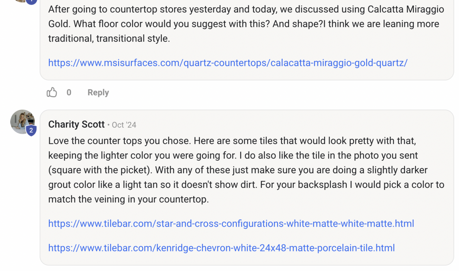459x271 pixels.
Task: Like the Calcatta Miraggio Gold comment
Action: [52, 92]
